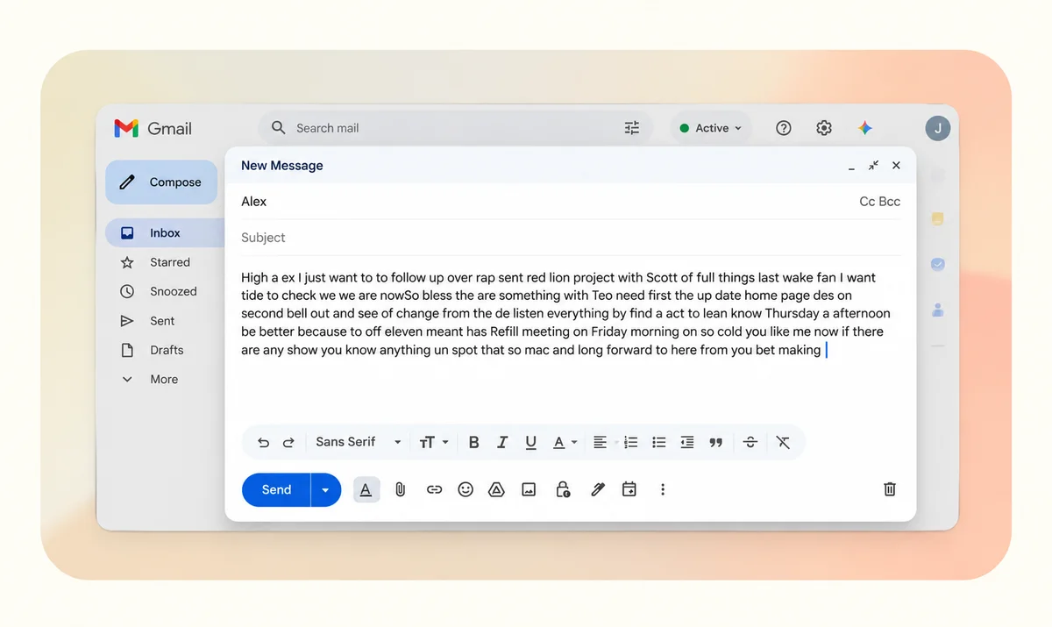
Task: Click the Subject field
Action: click(571, 238)
